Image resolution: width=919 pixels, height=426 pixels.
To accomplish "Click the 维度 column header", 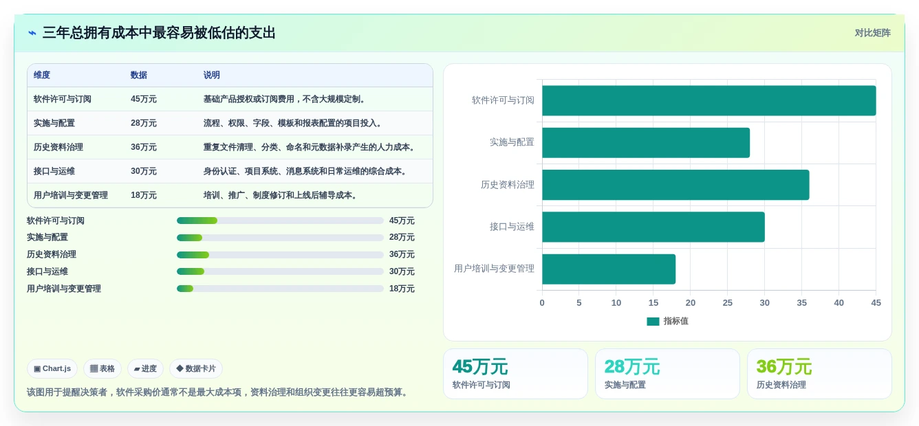I will click(x=42, y=75).
